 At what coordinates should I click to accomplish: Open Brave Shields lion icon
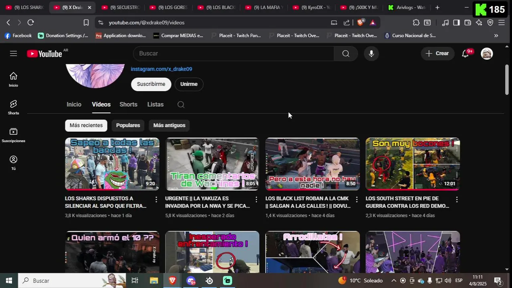[360, 22]
